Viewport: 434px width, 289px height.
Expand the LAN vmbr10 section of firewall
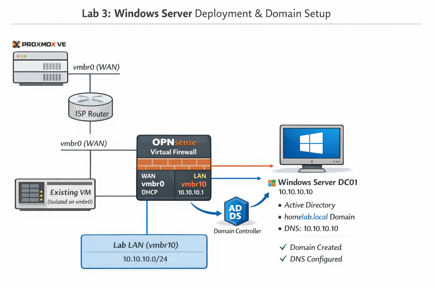click(x=193, y=184)
